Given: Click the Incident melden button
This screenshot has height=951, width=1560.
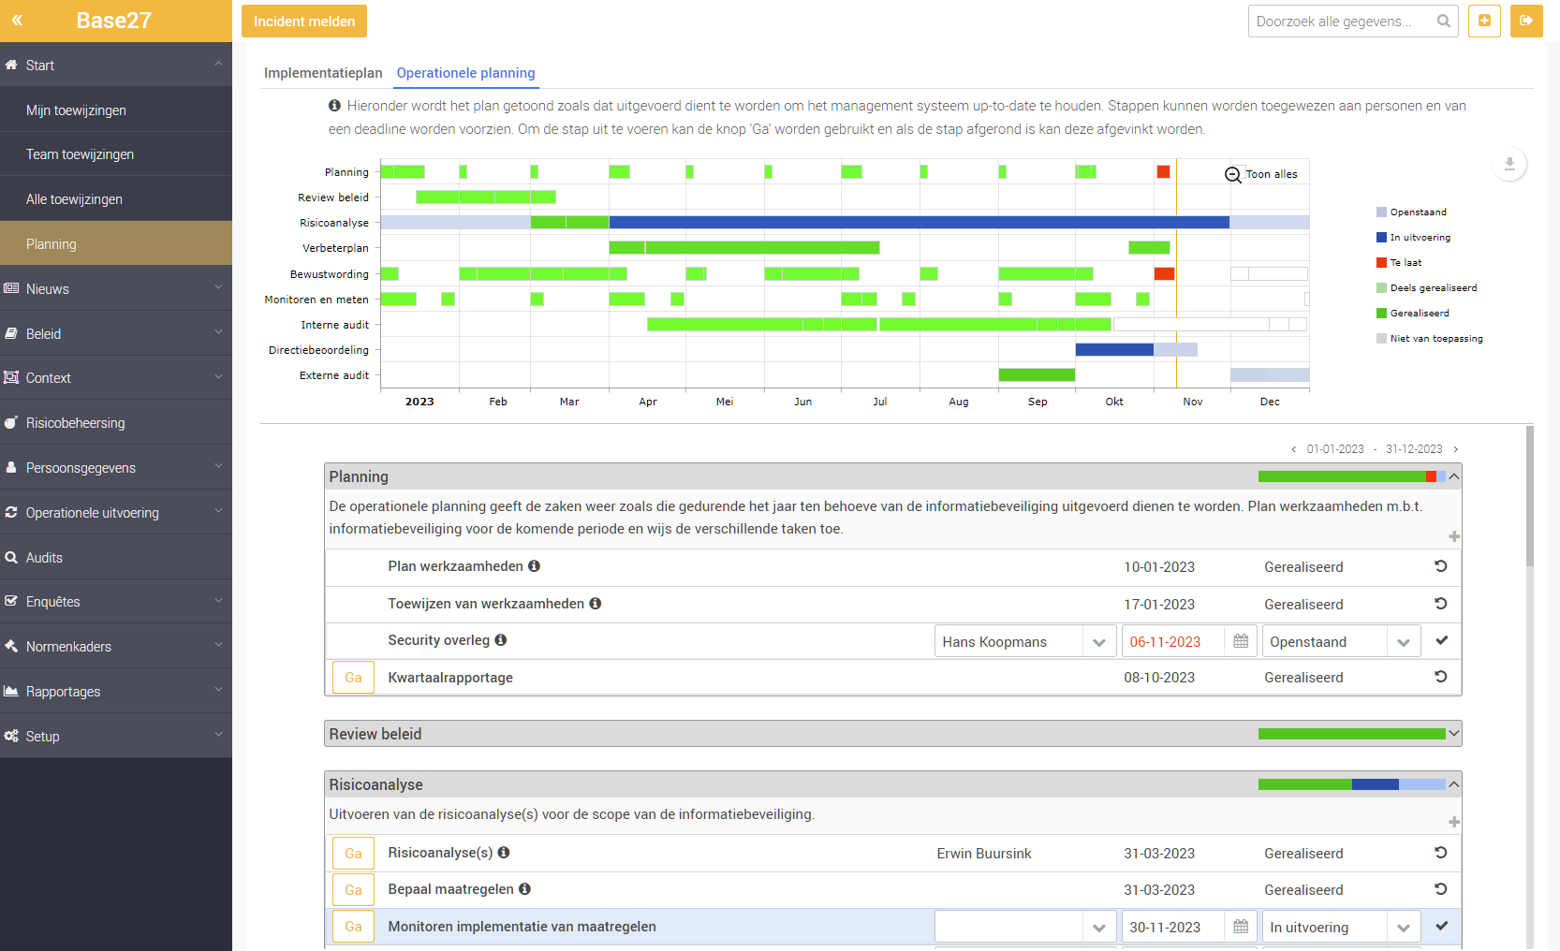Looking at the screenshot, I should tap(304, 21).
